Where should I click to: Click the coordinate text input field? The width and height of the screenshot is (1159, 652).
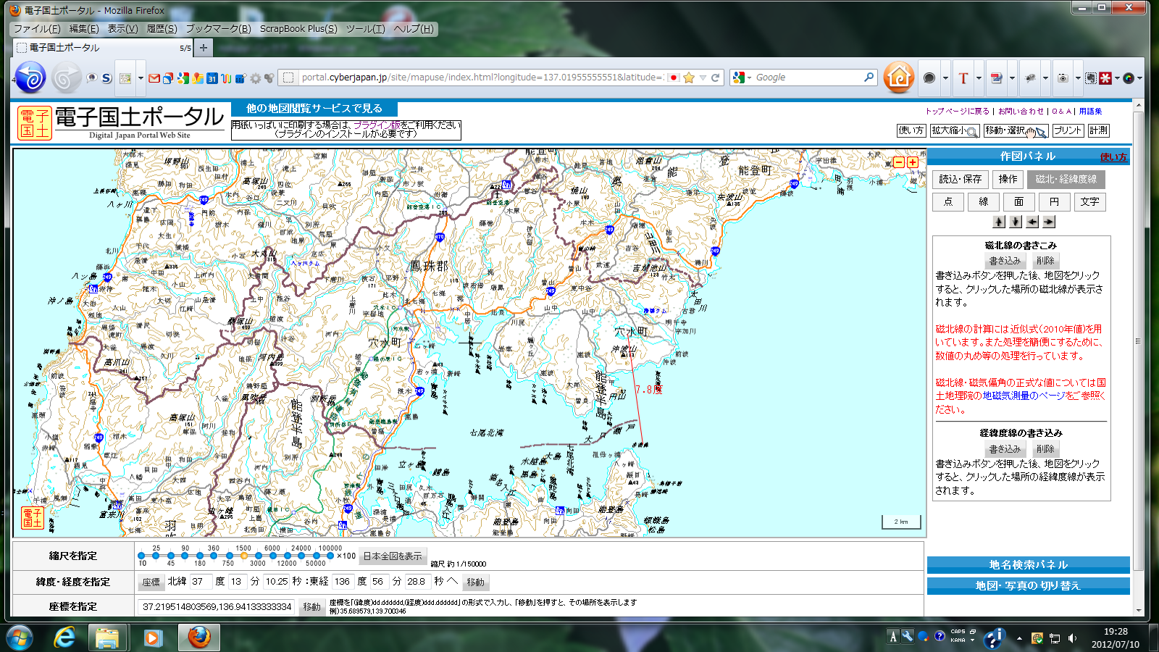pos(217,606)
